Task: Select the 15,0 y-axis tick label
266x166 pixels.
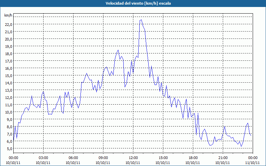Action: click(x=9, y=76)
